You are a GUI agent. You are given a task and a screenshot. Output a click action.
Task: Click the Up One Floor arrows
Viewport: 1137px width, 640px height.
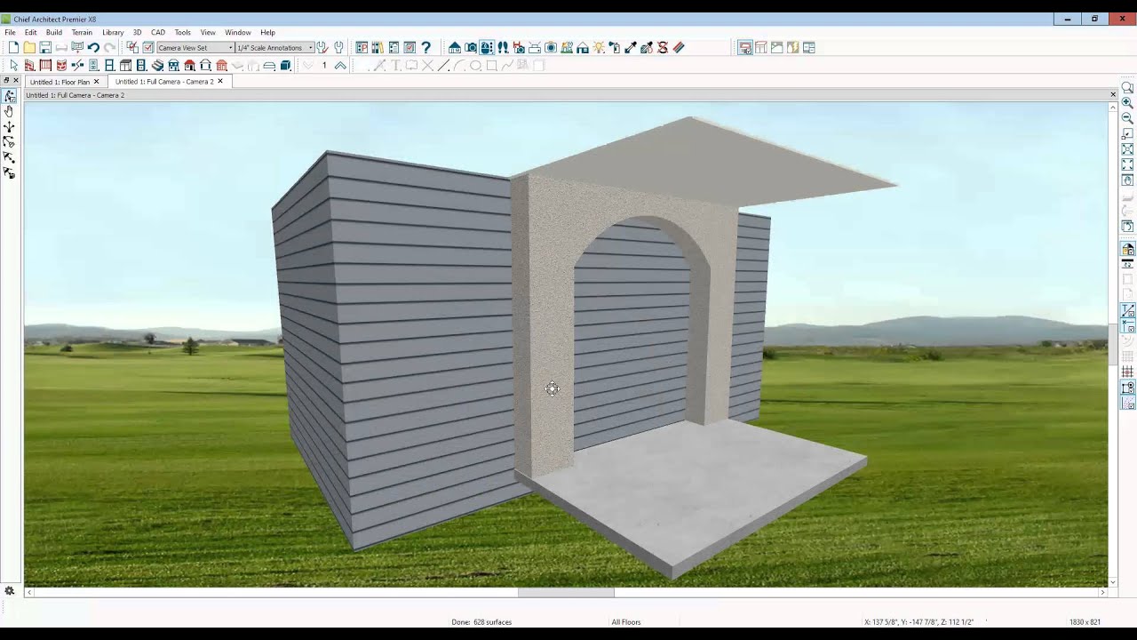click(340, 66)
